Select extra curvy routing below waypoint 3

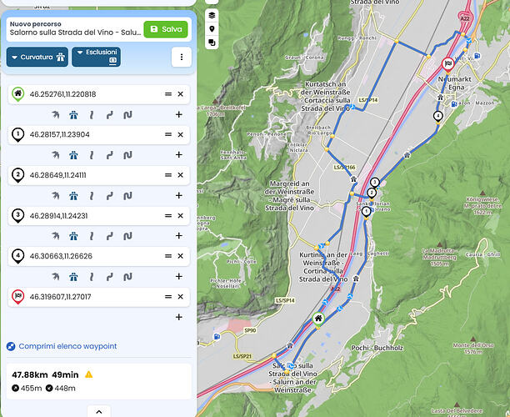pyautogui.click(x=127, y=236)
